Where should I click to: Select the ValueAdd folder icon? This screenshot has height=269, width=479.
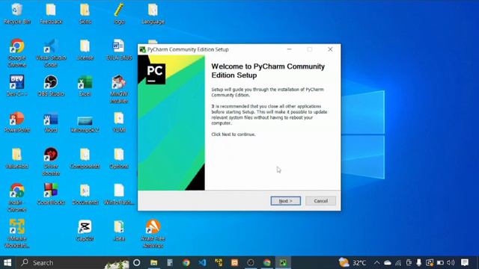pyautogui.click(x=16, y=158)
